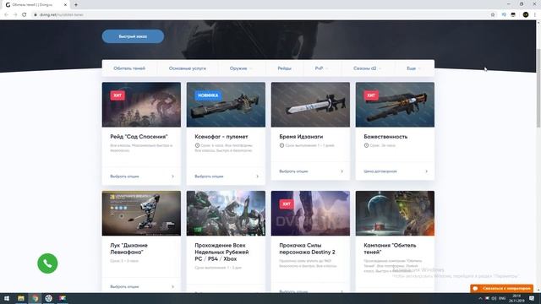Click the Божественность weapon thumbnail
The image size is (541, 304).
pyautogui.click(x=395, y=105)
